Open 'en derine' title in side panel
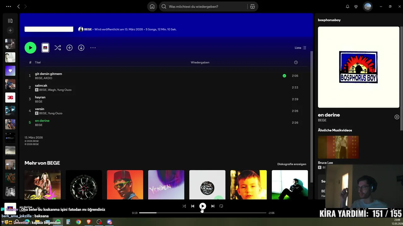403x226 pixels. tap(329, 115)
